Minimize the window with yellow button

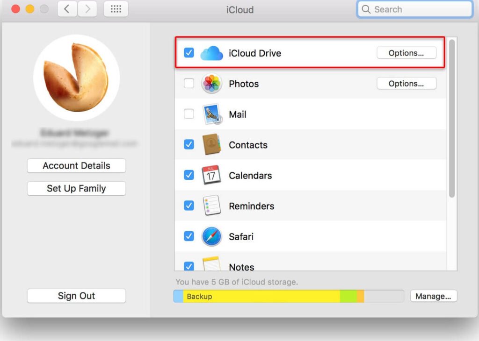click(30, 9)
